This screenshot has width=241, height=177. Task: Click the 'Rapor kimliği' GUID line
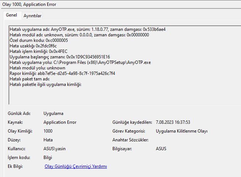coord(62,73)
